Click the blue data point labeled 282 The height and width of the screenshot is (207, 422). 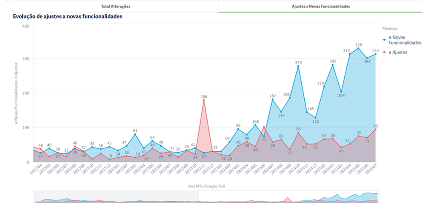333,65
